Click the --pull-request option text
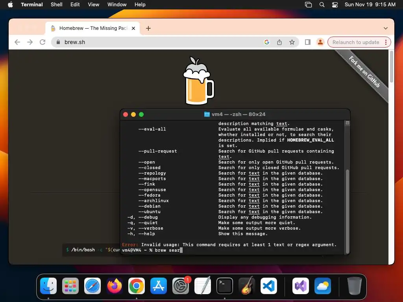The image size is (403, 302). click(x=157, y=151)
